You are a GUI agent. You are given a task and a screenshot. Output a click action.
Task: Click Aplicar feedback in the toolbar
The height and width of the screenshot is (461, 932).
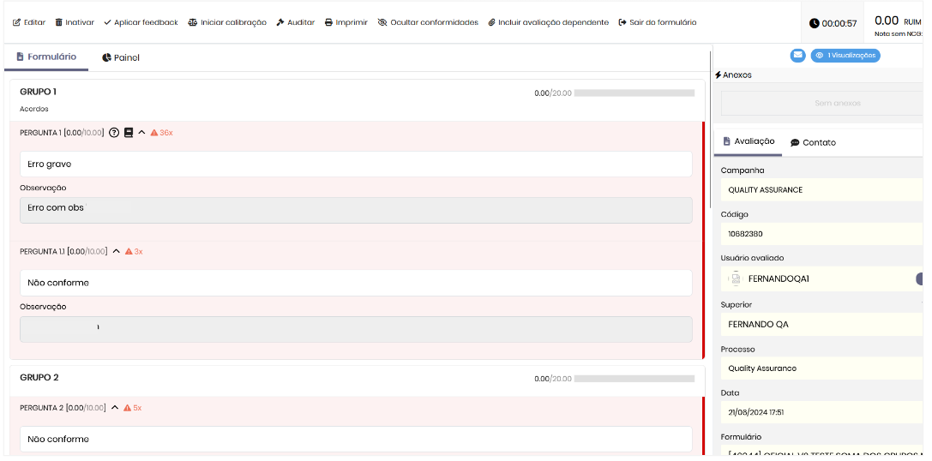point(141,22)
